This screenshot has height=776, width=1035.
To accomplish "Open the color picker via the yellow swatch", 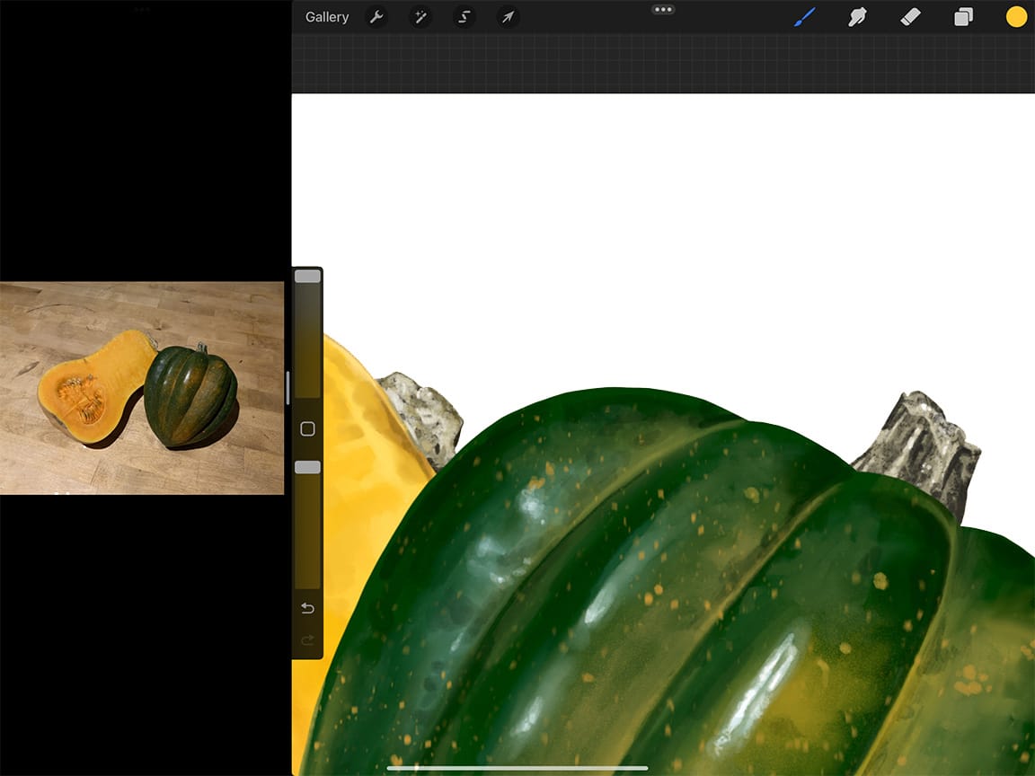I will pyautogui.click(x=1015, y=16).
